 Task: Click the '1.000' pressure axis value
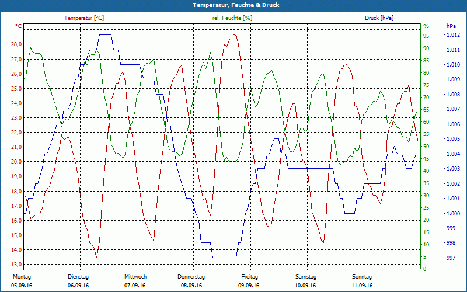[453, 213]
